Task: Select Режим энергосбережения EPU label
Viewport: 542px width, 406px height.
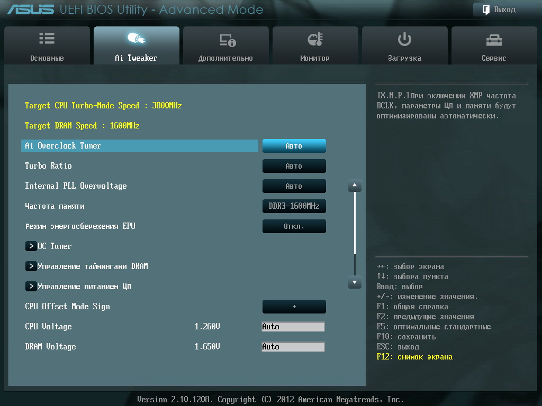Action: pyautogui.click(x=80, y=226)
